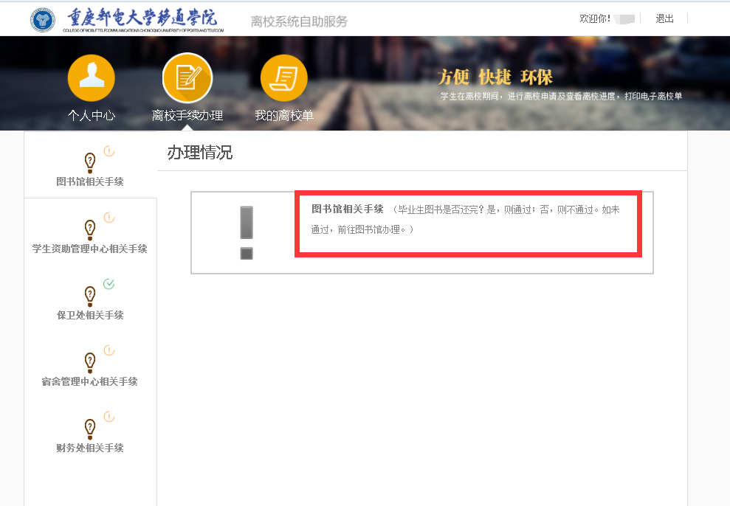Click the 财务处相关手续 lightbulb icon
The height and width of the screenshot is (506, 730).
[90, 427]
